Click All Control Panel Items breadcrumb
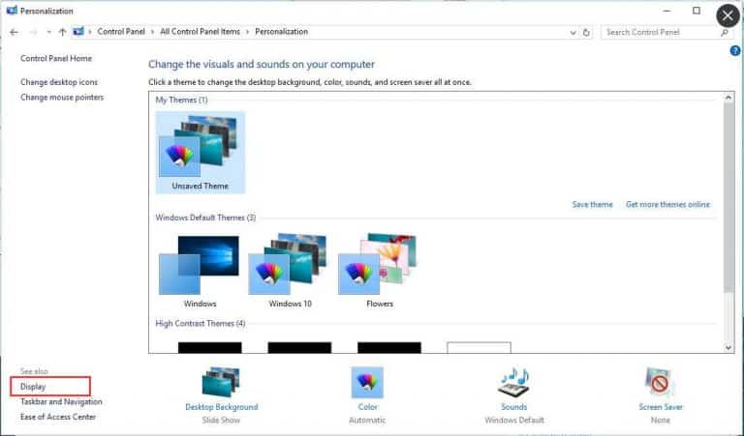This screenshot has width=744, height=436. (200, 32)
